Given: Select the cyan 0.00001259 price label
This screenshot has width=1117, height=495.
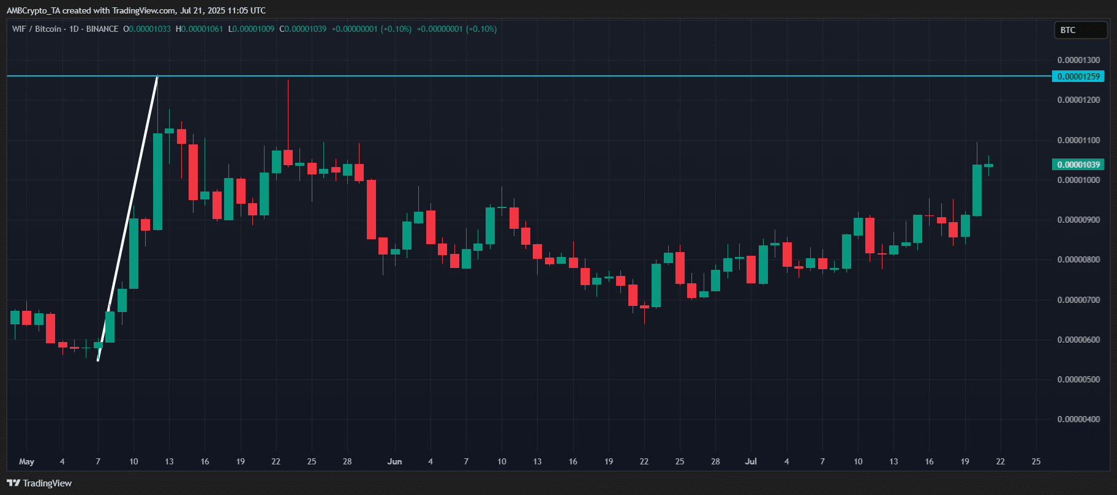Looking at the screenshot, I should [1078, 76].
